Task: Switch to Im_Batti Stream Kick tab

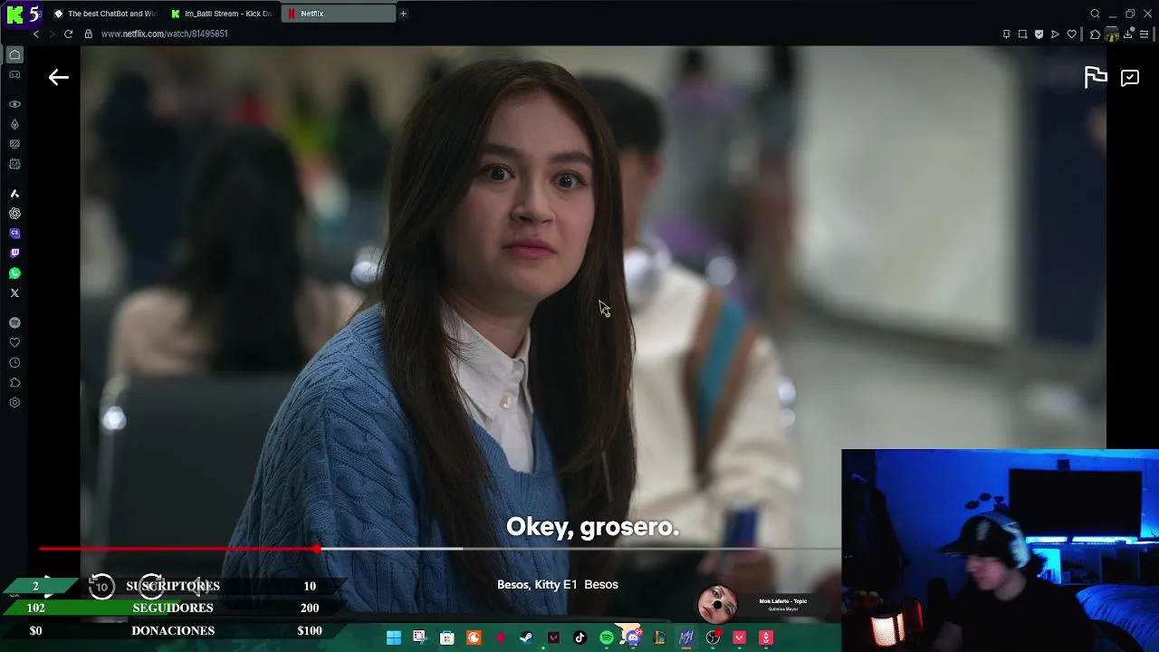Action: coord(222,14)
